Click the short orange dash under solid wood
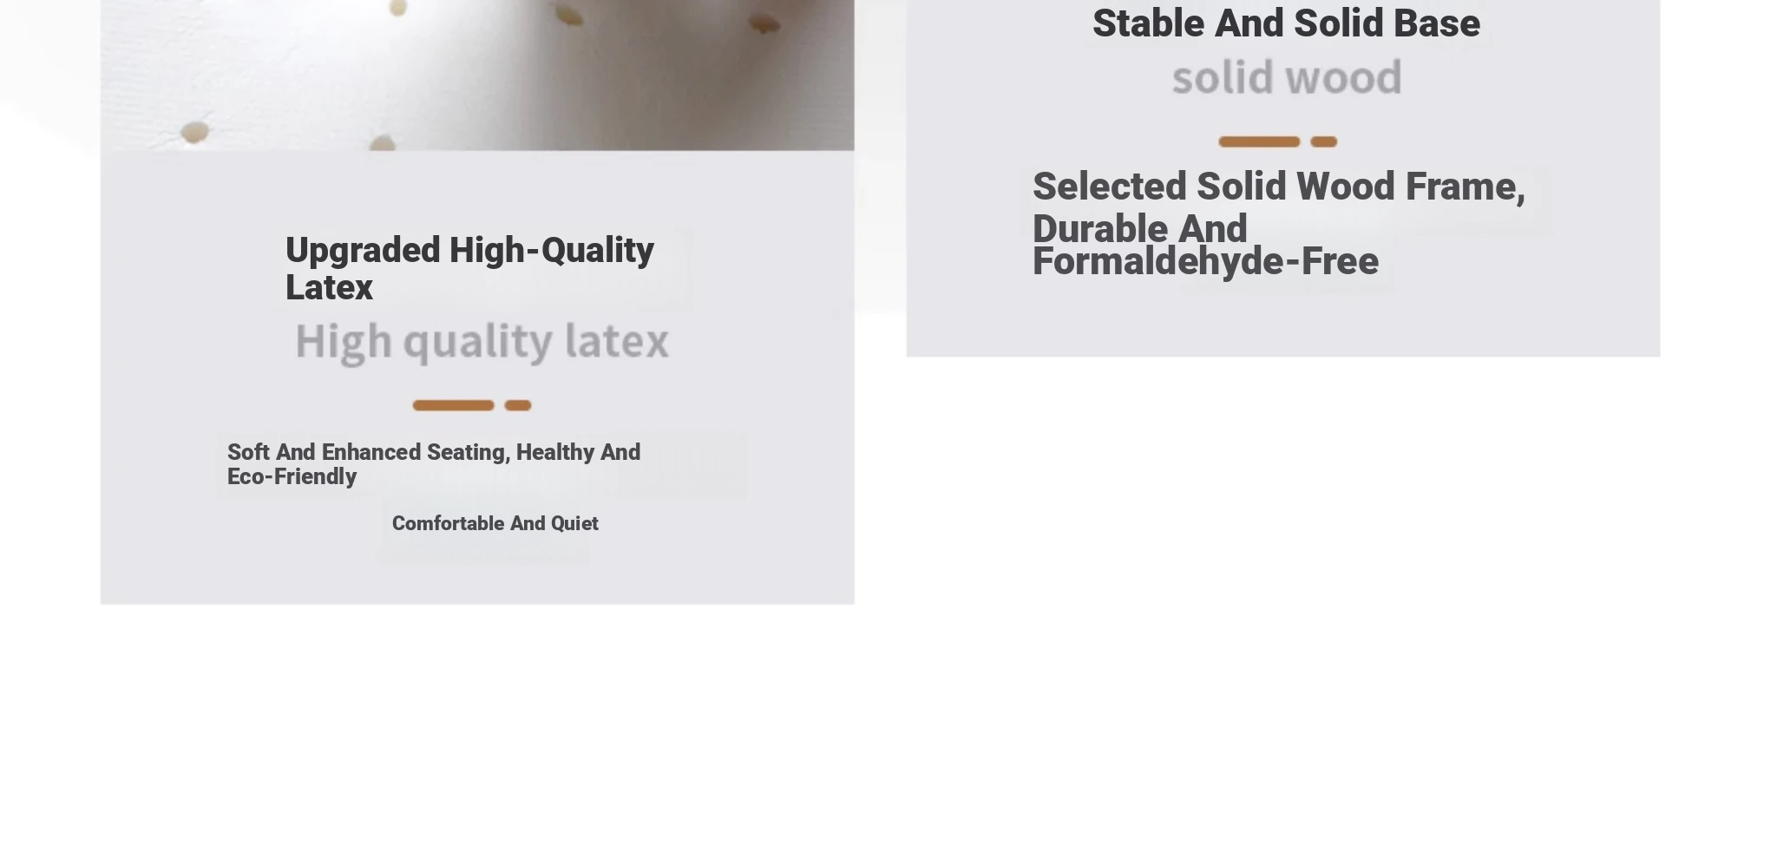 (x=1324, y=141)
